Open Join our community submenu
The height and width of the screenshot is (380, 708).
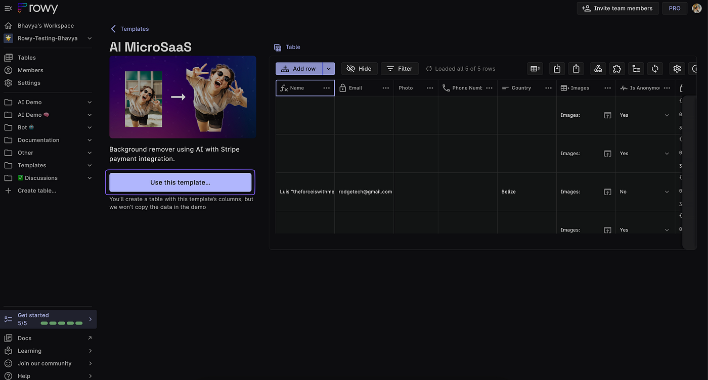pos(48,363)
